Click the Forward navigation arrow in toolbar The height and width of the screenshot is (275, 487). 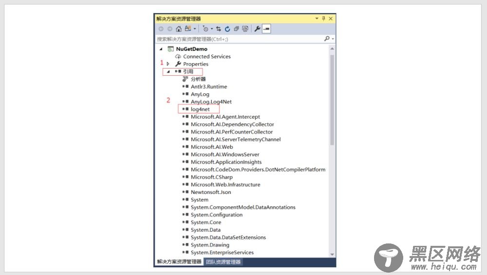click(169, 29)
